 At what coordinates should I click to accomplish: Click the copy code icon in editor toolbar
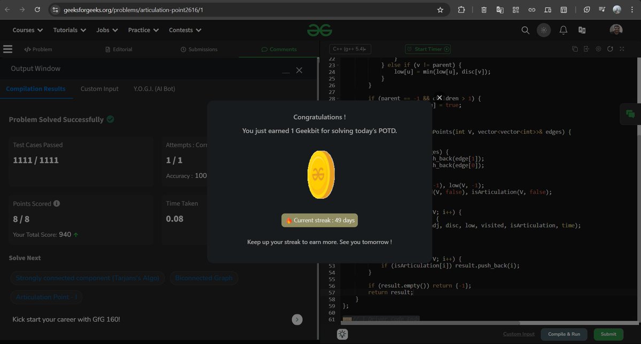tap(575, 49)
